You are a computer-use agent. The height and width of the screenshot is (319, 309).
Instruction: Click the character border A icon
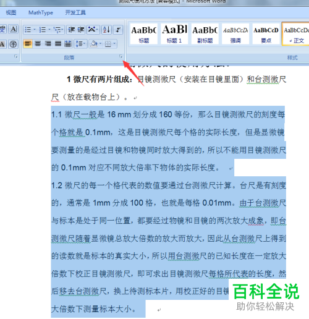pyautogui.click(x=14, y=29)
